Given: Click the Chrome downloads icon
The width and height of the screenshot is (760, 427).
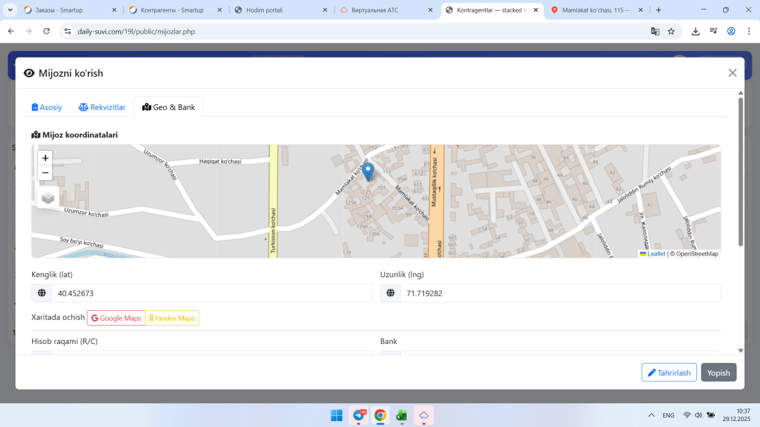Looking at the screenshot, I should click(x=695, y=31).
